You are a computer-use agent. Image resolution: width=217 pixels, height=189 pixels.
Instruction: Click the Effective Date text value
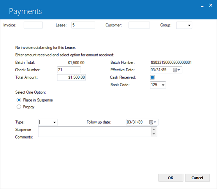coord(158,70)
